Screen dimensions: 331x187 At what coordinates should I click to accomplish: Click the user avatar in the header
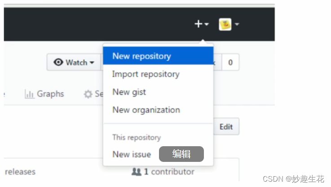click(225, 24)
